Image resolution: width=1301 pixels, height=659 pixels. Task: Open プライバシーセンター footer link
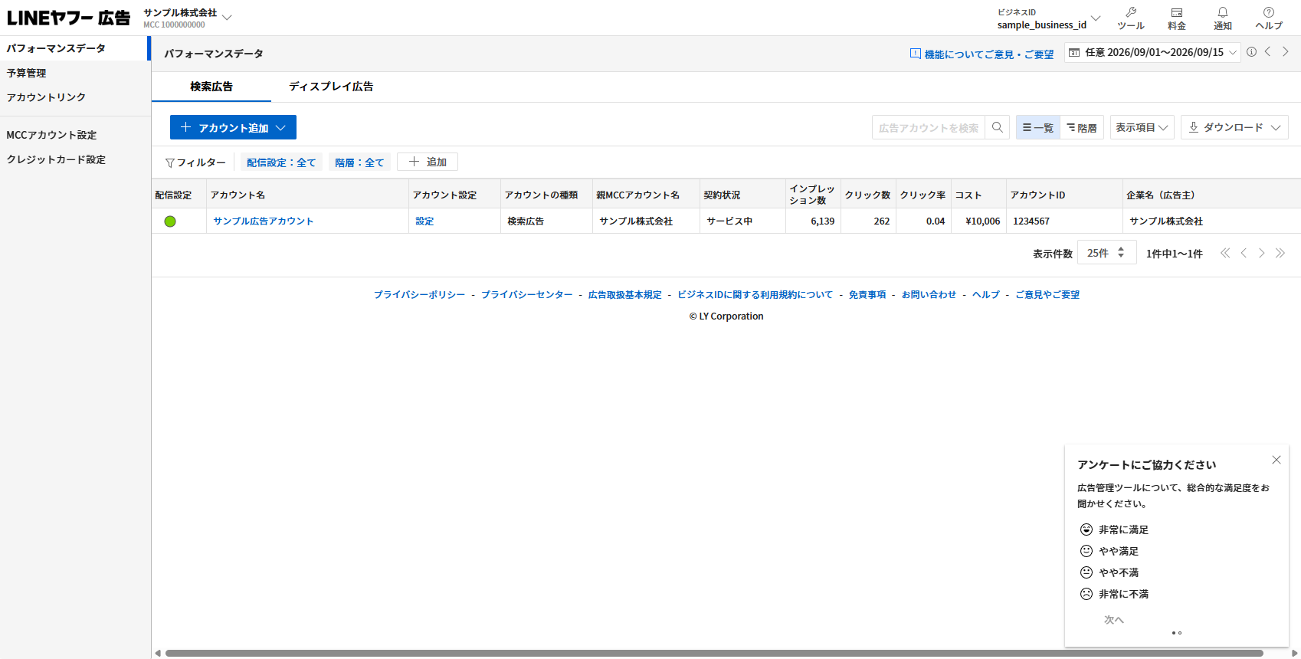(526, 294)
